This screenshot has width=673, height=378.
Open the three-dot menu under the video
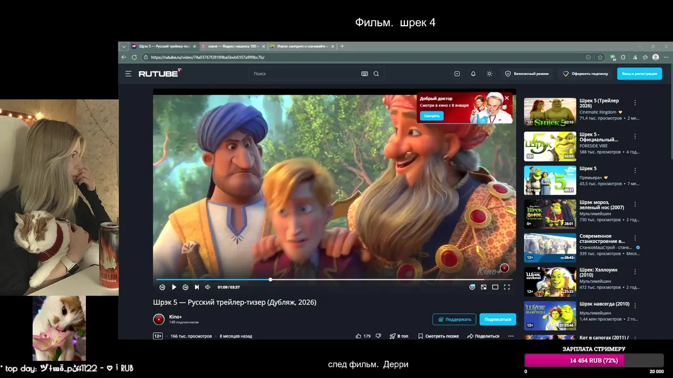(511, 336)
